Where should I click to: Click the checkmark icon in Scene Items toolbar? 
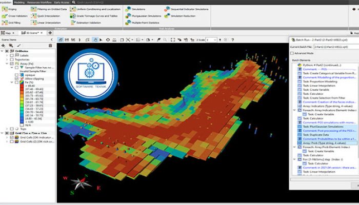[x=19, y=46]
